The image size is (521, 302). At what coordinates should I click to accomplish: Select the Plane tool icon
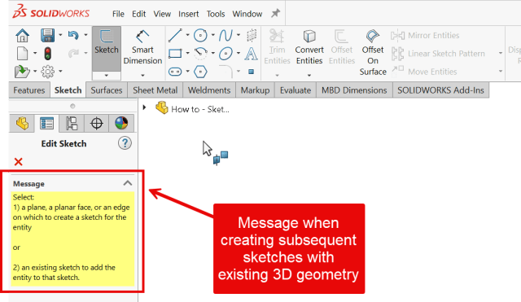pos(252,35)
